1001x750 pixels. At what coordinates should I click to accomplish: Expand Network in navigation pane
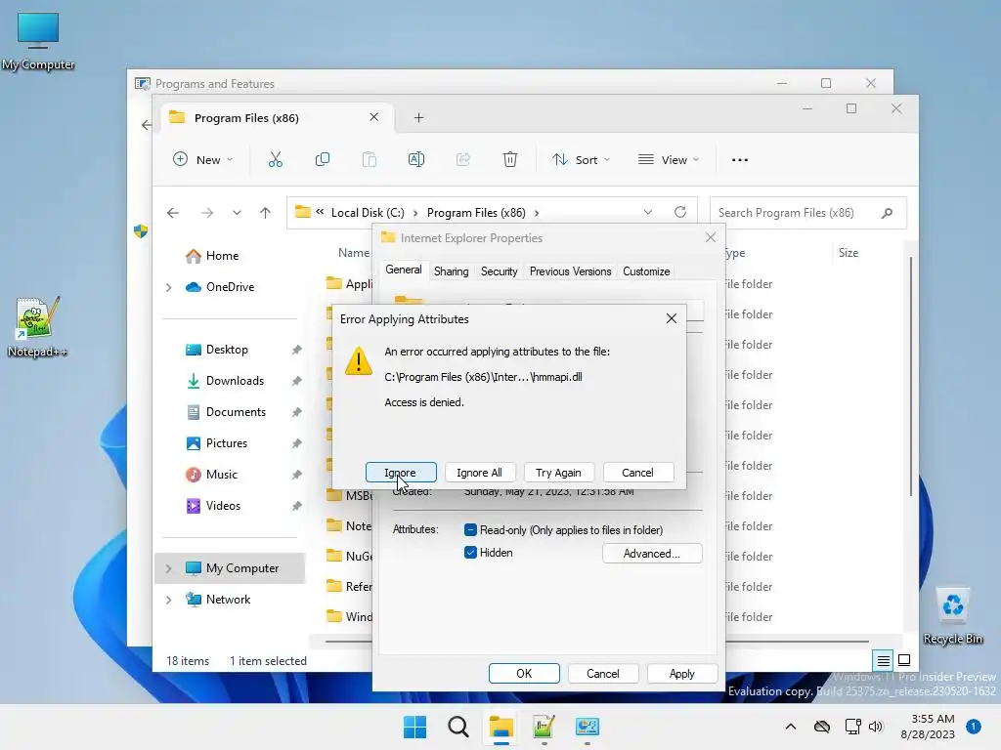[x=168, y=600]
